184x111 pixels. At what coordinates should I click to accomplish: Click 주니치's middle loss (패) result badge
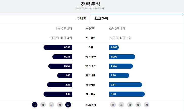point(51,105)
